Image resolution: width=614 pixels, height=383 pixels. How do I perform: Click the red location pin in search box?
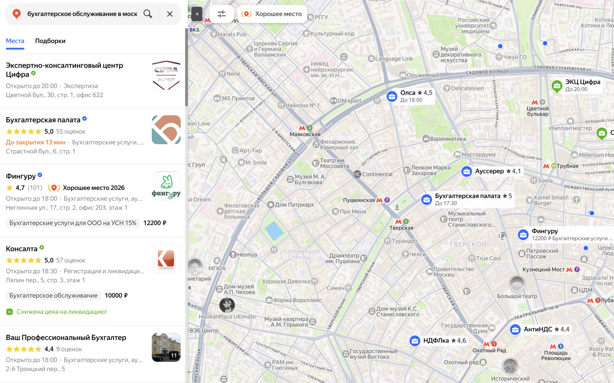pos(16,14)
